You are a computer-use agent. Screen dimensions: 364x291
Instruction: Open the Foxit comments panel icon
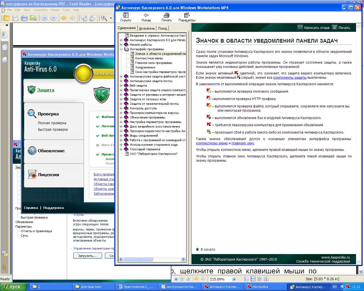5,60
